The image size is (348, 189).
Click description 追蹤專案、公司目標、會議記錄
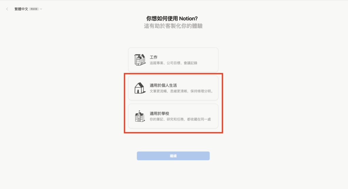pyautogui.click(x=173, y=63)
